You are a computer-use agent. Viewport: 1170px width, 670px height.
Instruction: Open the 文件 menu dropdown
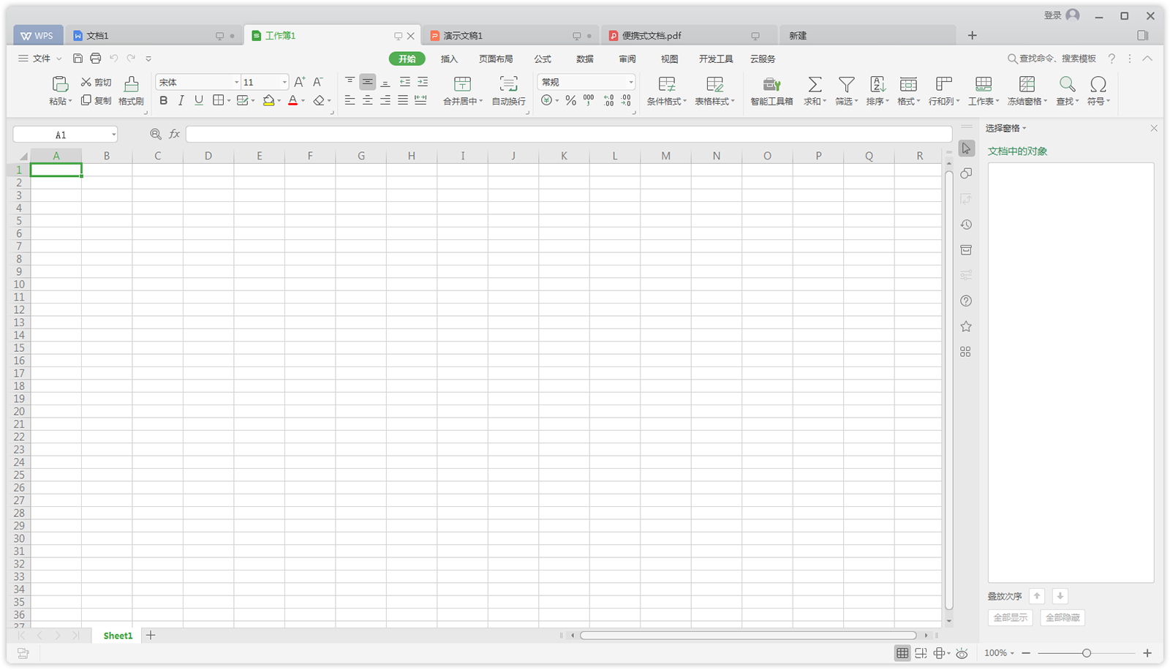[x=40, y=59]
